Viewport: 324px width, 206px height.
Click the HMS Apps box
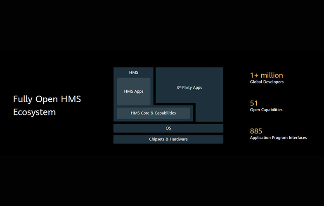[x=133, y=91]
